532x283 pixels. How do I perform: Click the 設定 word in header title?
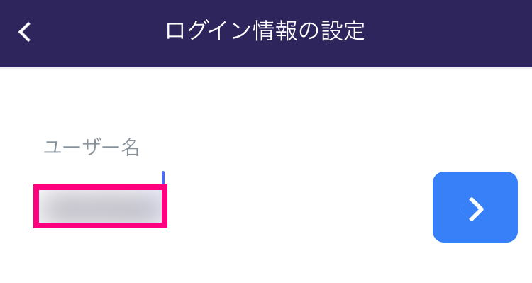(343, 31)
